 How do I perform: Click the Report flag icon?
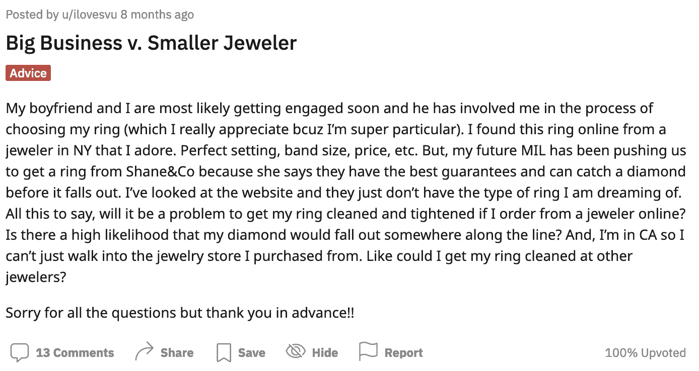click(368, 351)
